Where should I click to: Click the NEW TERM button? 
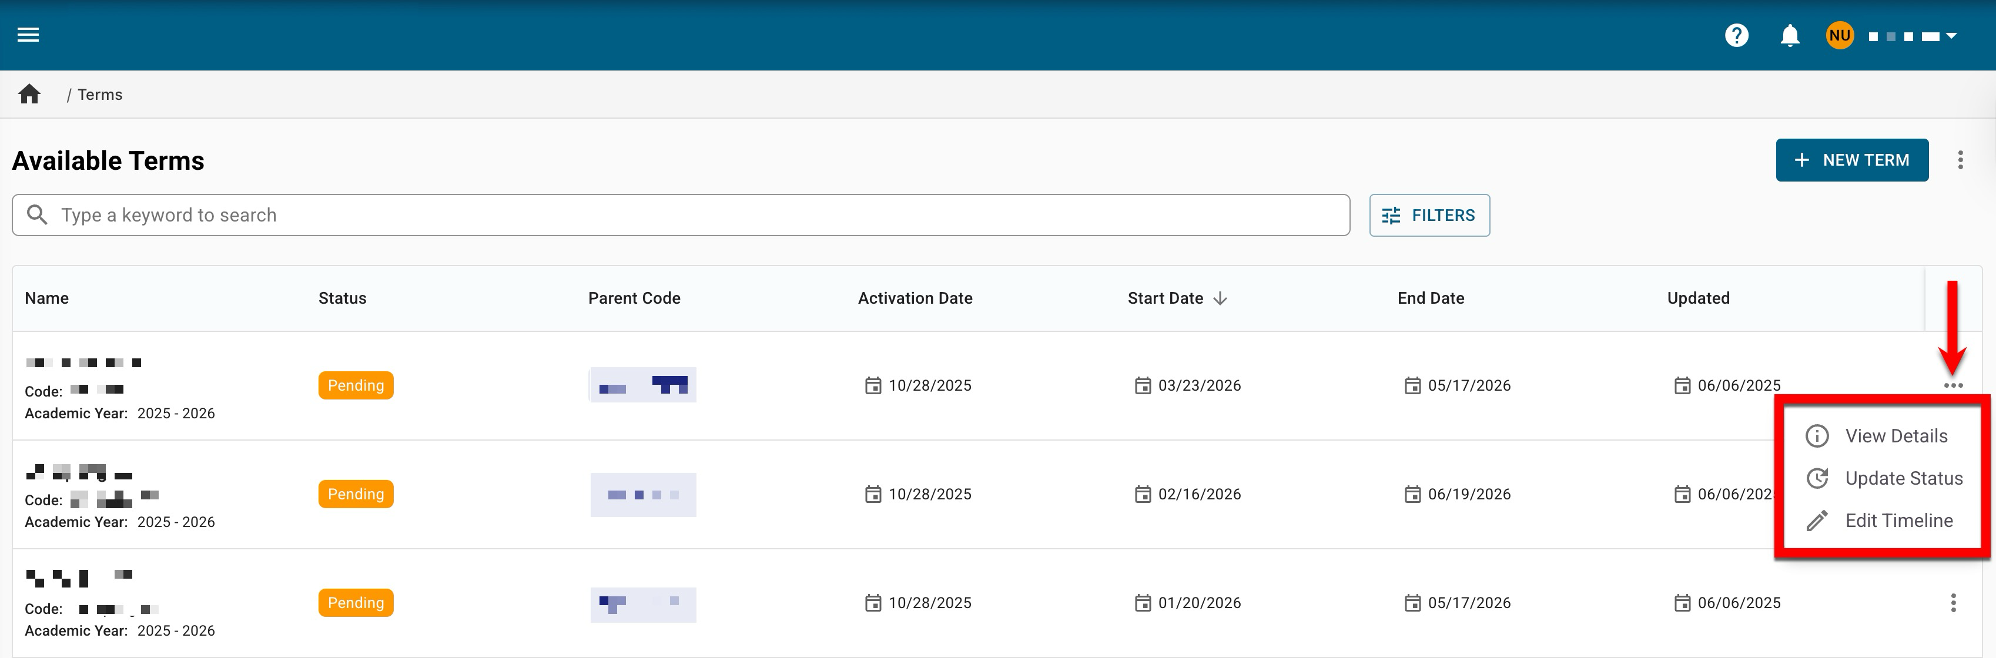1851,160
